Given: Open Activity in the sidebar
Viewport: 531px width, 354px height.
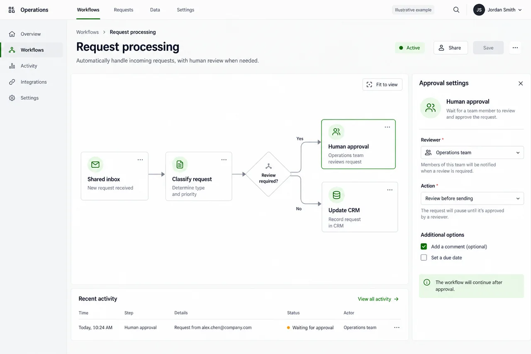Looking at the screenshot, I should pyautogui.click(x=32, y=66).
